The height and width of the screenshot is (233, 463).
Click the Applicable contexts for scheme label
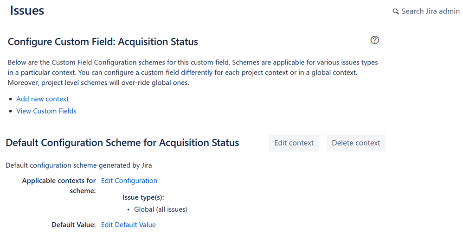[59, 185]
